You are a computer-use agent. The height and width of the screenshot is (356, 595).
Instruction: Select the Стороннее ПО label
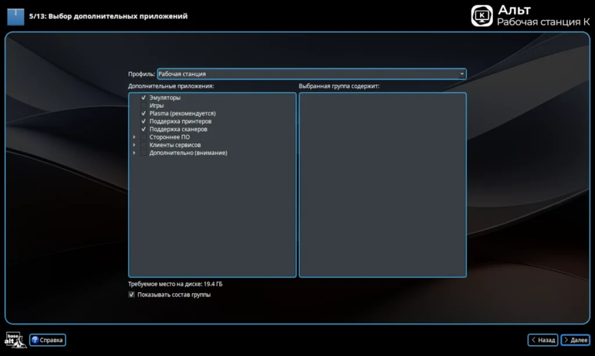(x=169, y=137)
